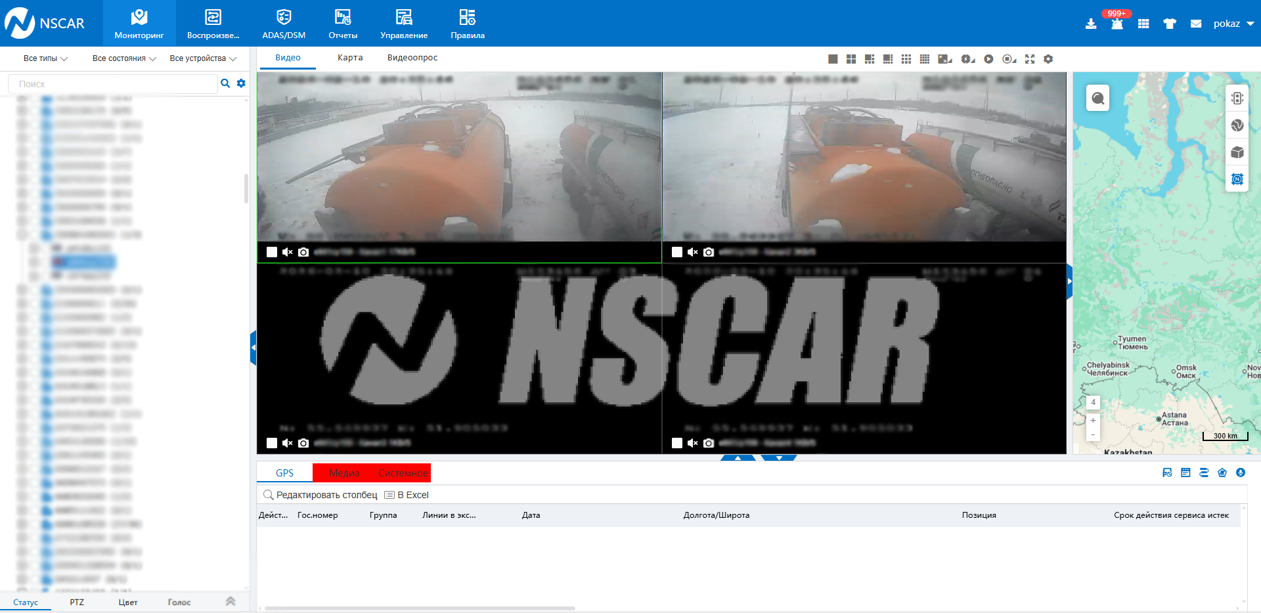The height and width of the screenshot is (613, 1261).
Task: Take snapshot of bottom-right video window
Action: point(709,443)
